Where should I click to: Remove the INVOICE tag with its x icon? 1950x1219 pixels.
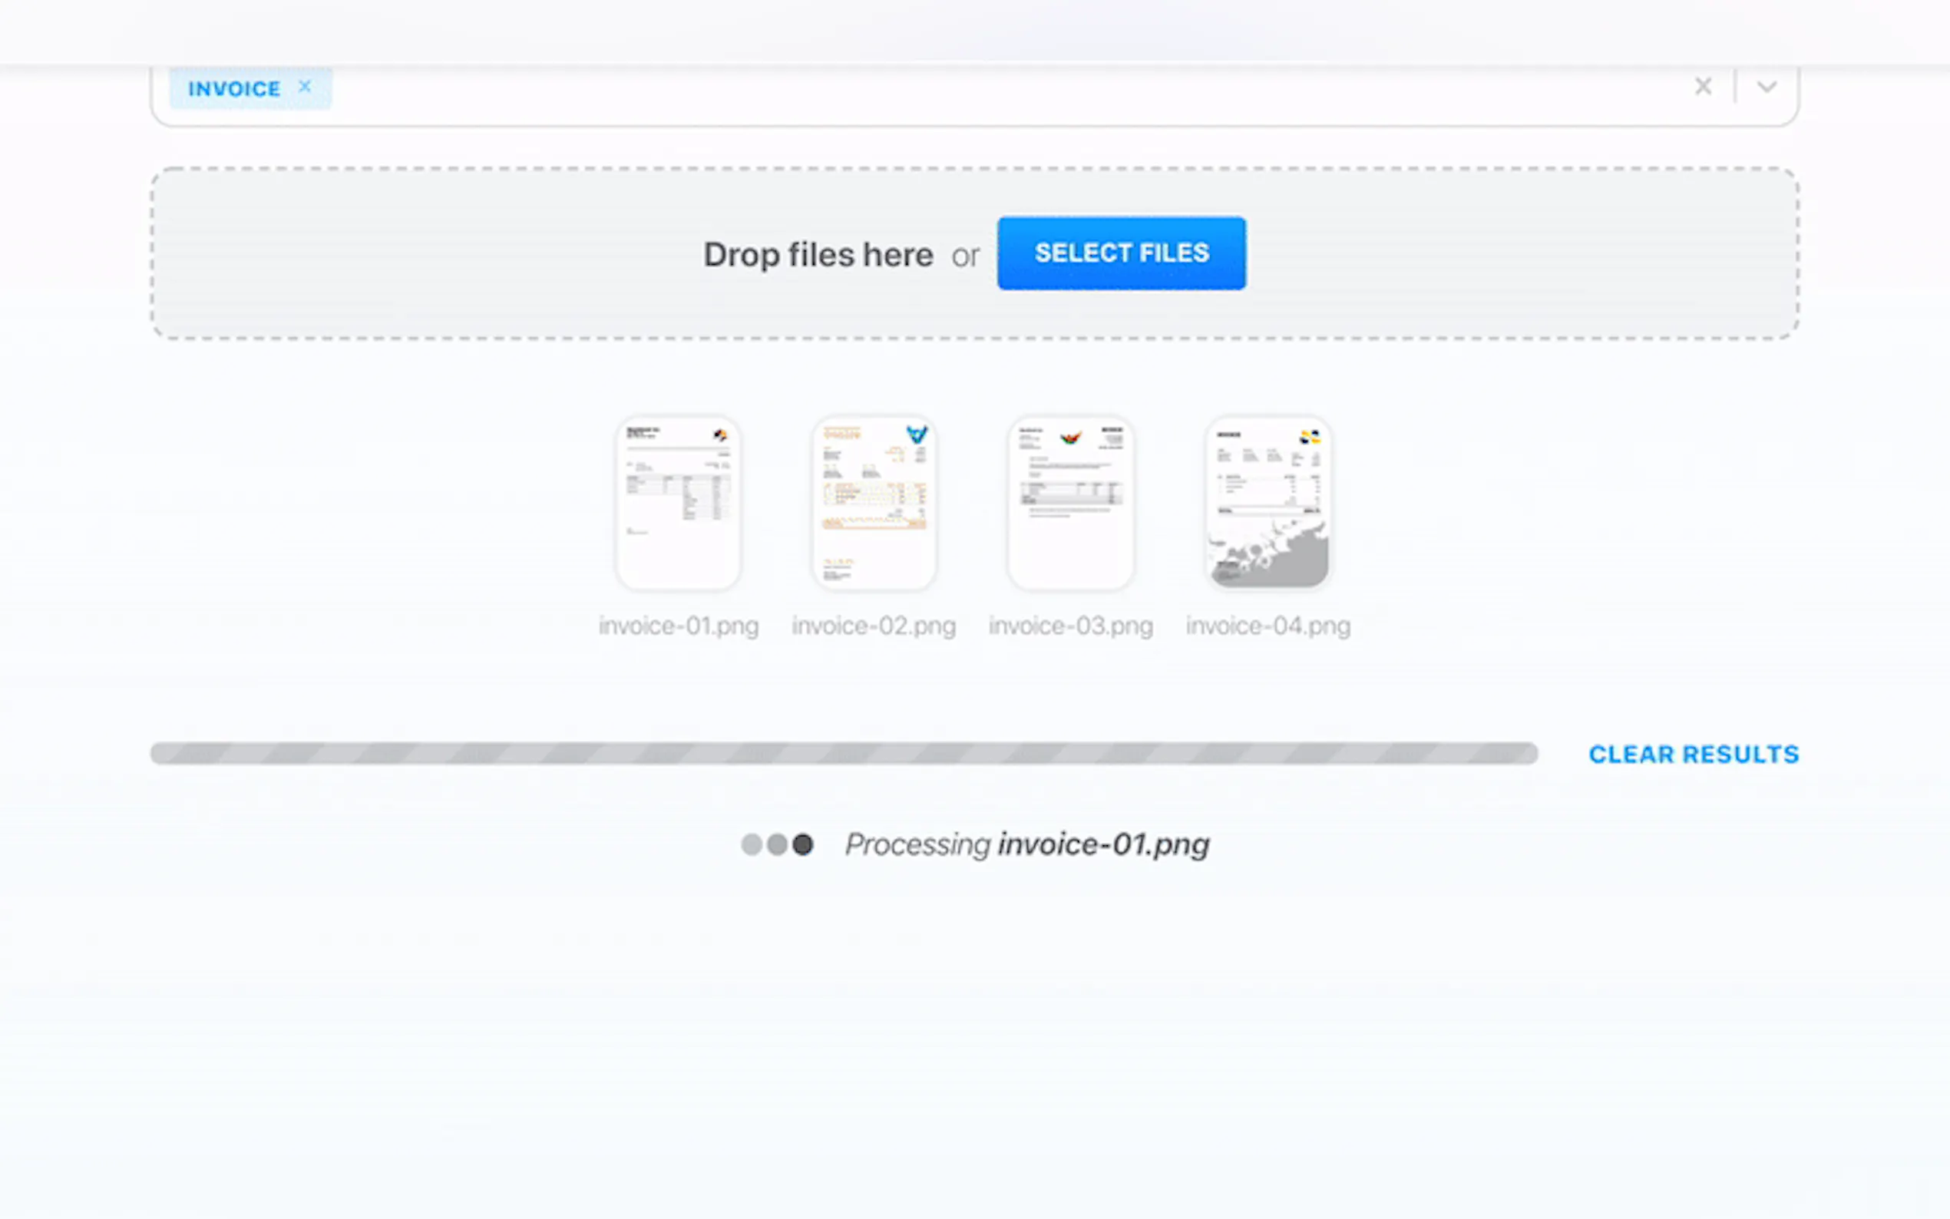(305, 87)
